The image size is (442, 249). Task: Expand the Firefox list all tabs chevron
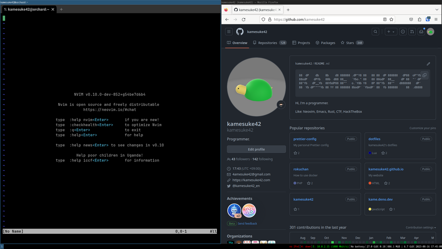pyautogui.click(x=437, y=10)
